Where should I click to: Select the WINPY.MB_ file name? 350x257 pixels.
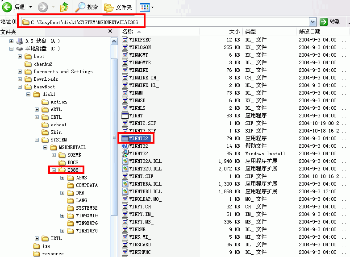tap(141, 222)
